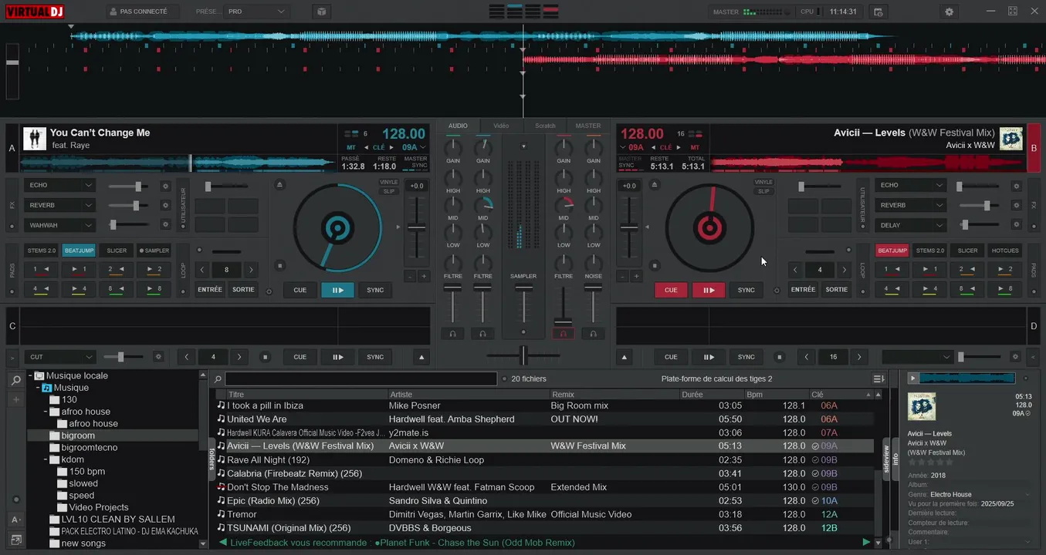The width and height of the screenshot is (1046, 555).
Task: Open WAHWAH effect settings gear on deck A
Action: pos(164,225)
